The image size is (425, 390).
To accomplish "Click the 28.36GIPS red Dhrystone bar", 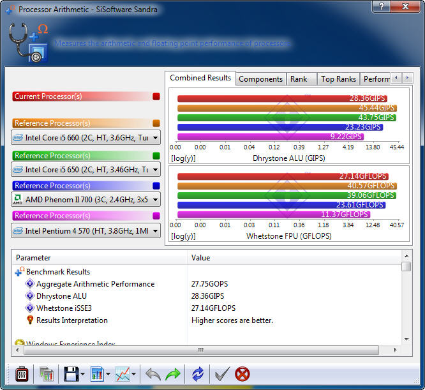I will [282, 98].
